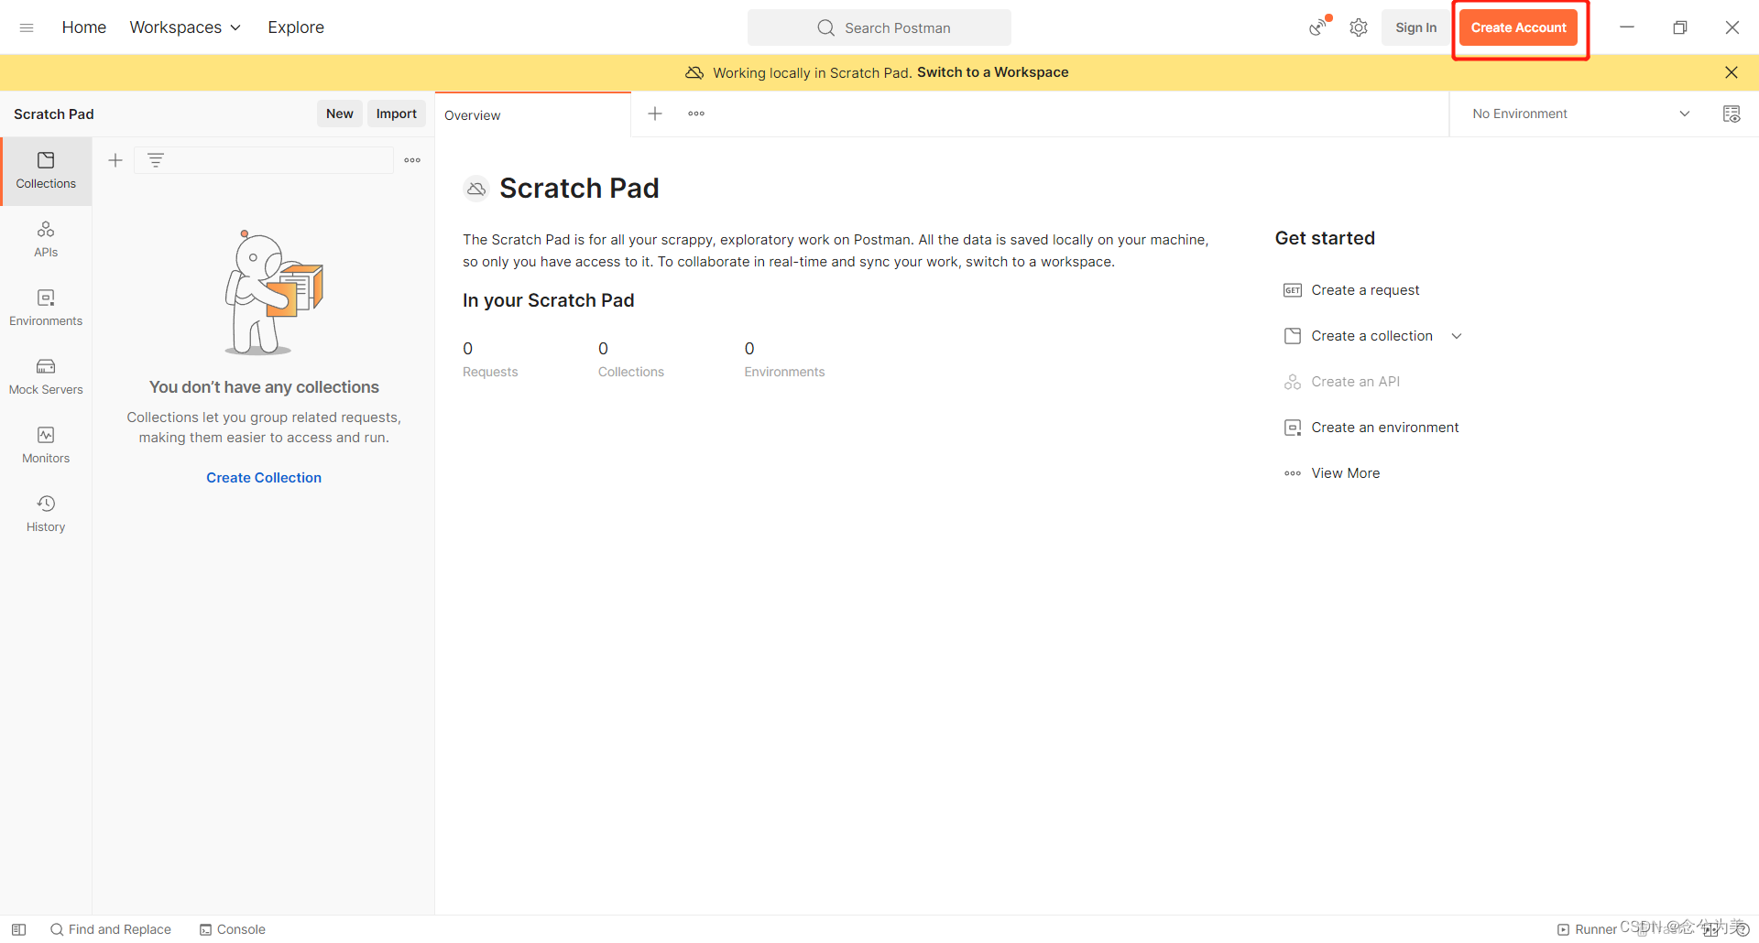Viewport: 1759px width, 943px height.
Task: Click the Create Collection link
Action: tap(264, 478)
